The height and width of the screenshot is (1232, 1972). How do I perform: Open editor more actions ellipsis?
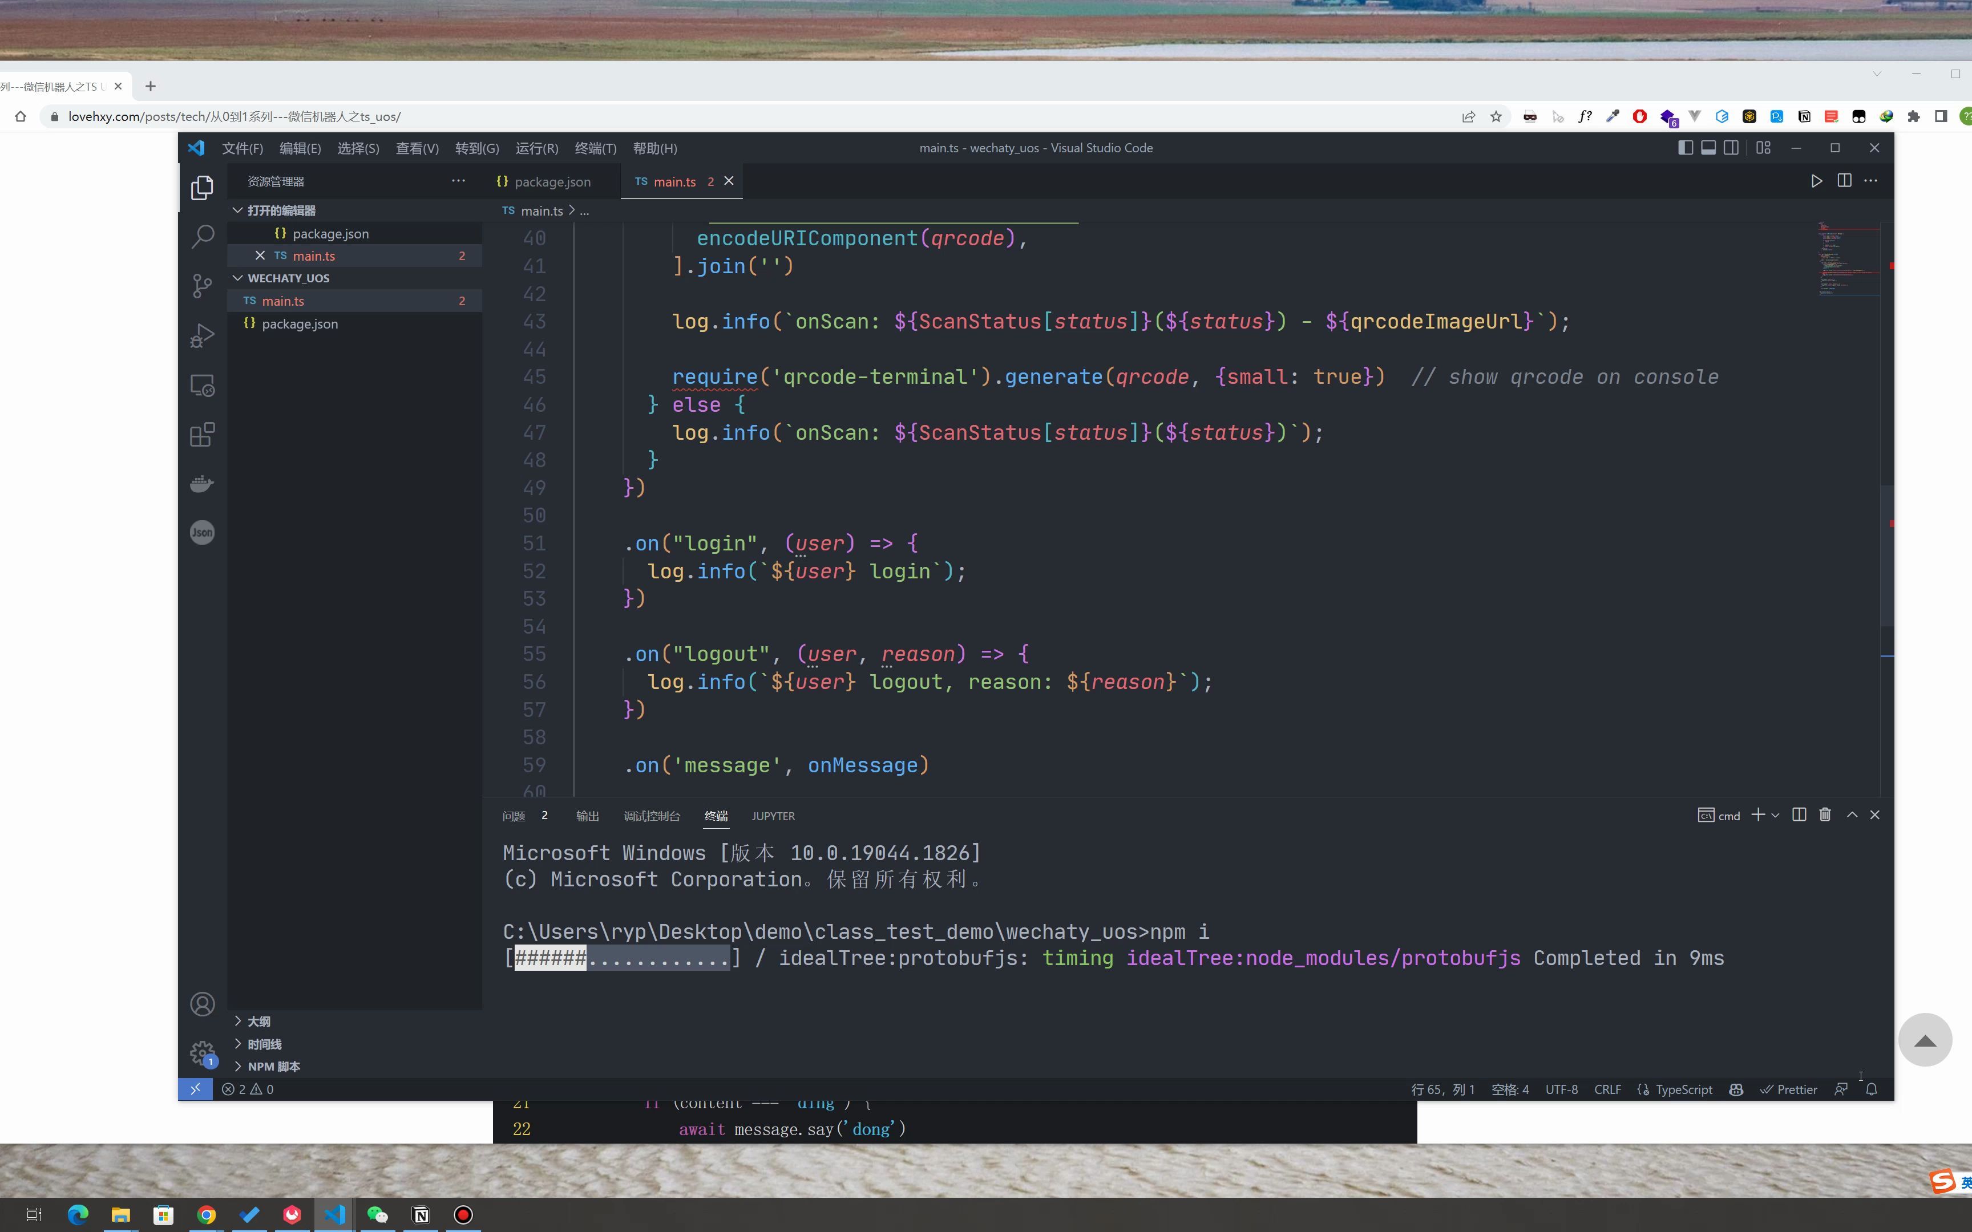pos(1871,181)
